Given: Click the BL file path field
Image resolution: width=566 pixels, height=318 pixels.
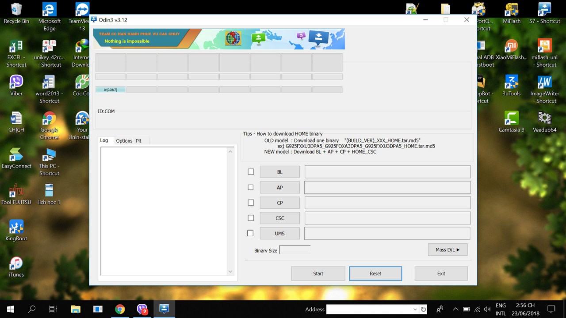Looking at the screenshot, I should (388, 172).
